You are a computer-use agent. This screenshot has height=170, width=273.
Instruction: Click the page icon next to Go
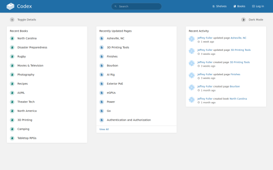101,111
